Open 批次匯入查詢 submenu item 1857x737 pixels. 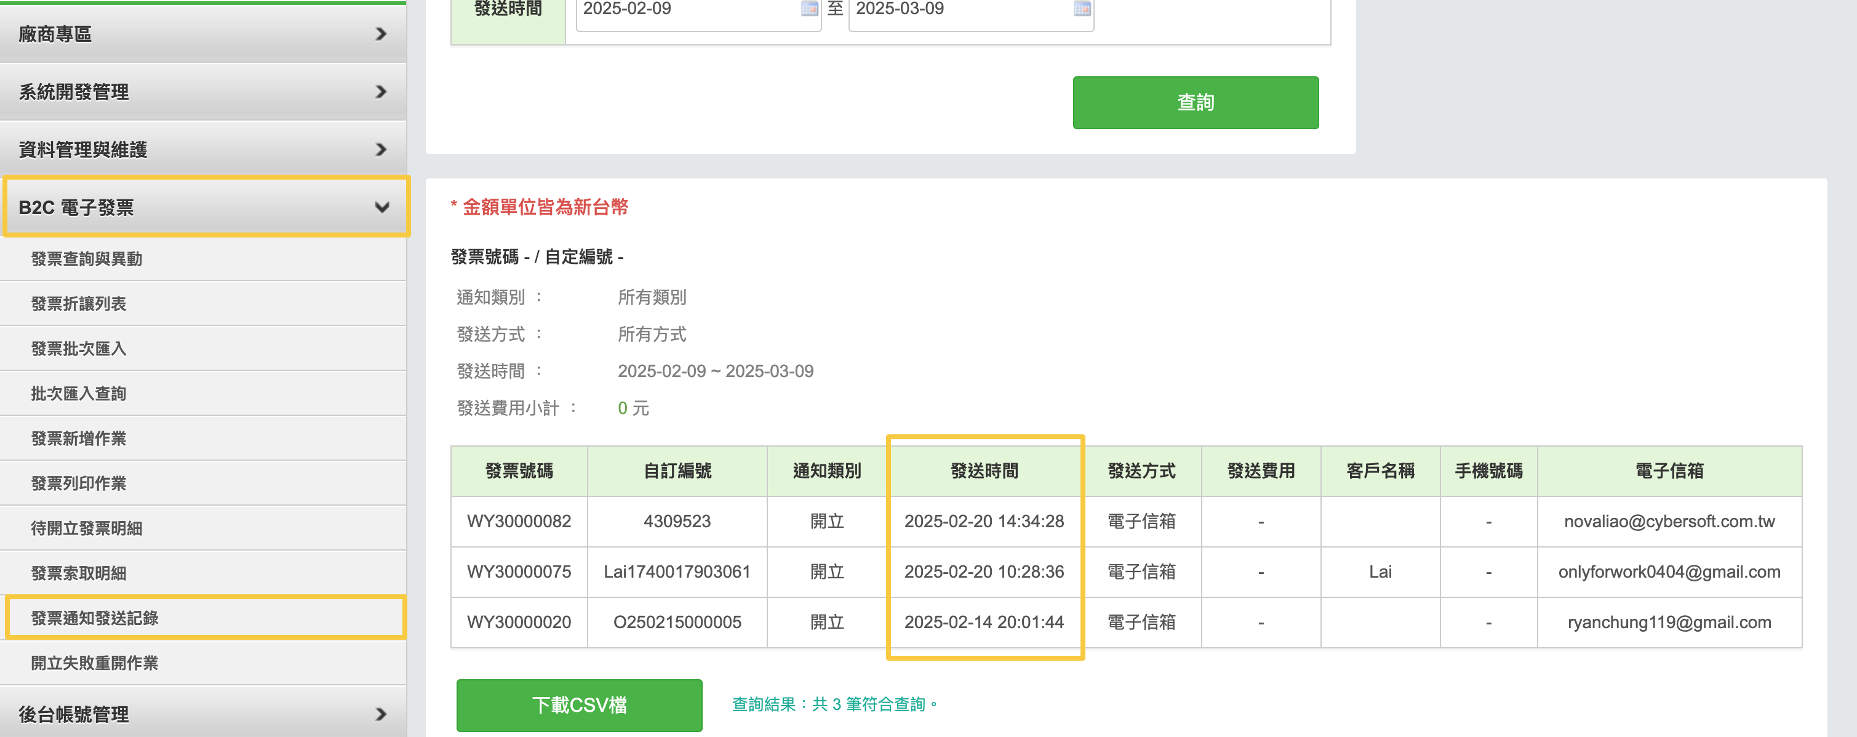point(203,393)
